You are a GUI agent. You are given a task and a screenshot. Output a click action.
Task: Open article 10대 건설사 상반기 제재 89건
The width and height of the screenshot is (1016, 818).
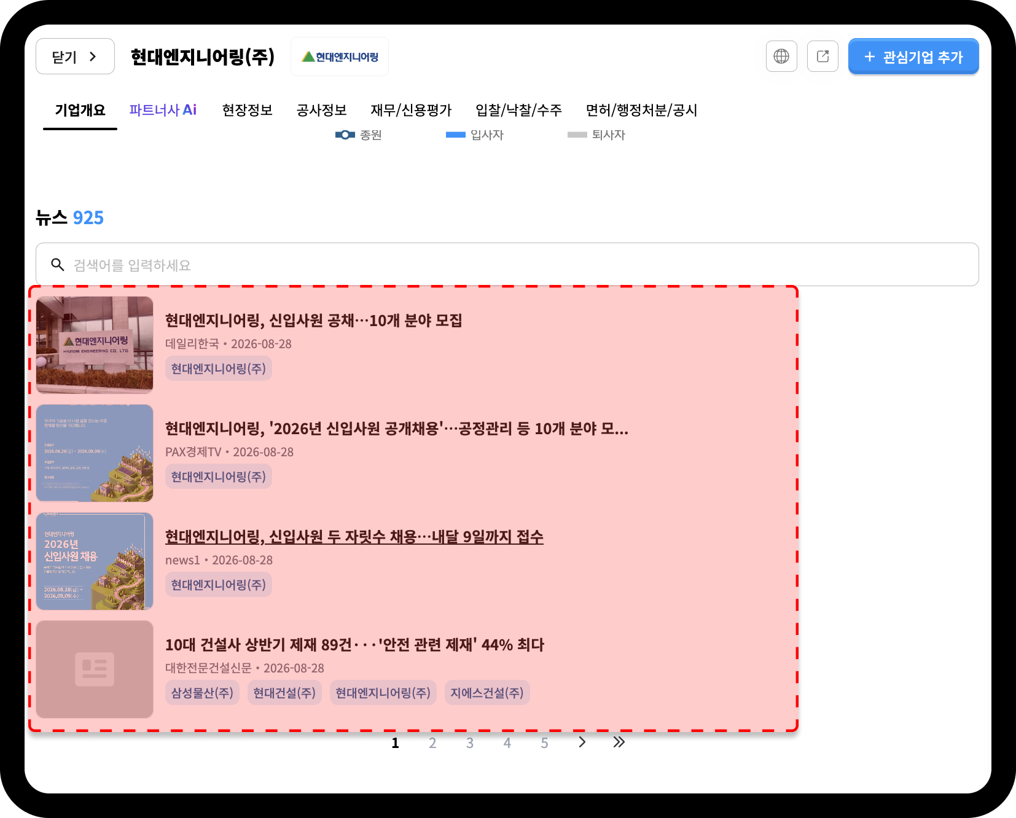[x=354, y=644]
